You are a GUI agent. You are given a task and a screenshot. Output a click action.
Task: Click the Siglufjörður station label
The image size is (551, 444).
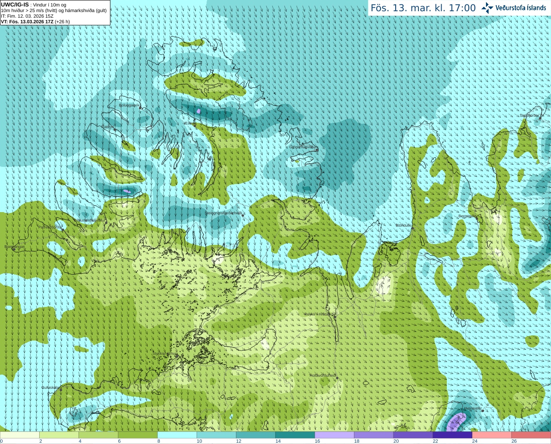click(529, 116)
